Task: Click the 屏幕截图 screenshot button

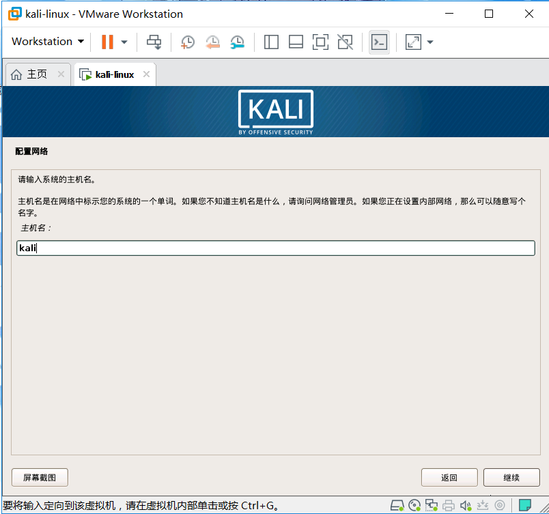Action: click(40, 478)
